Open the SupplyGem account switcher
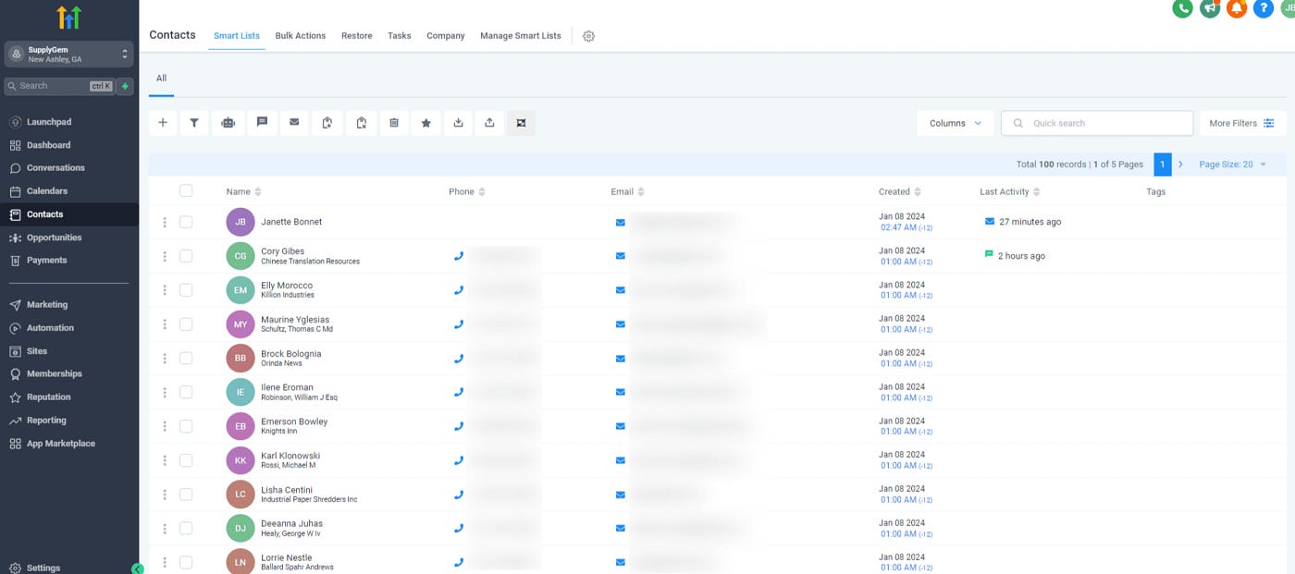Image resolution: width=1295 pixels, height=574 pixels. (x=69, y=55)
